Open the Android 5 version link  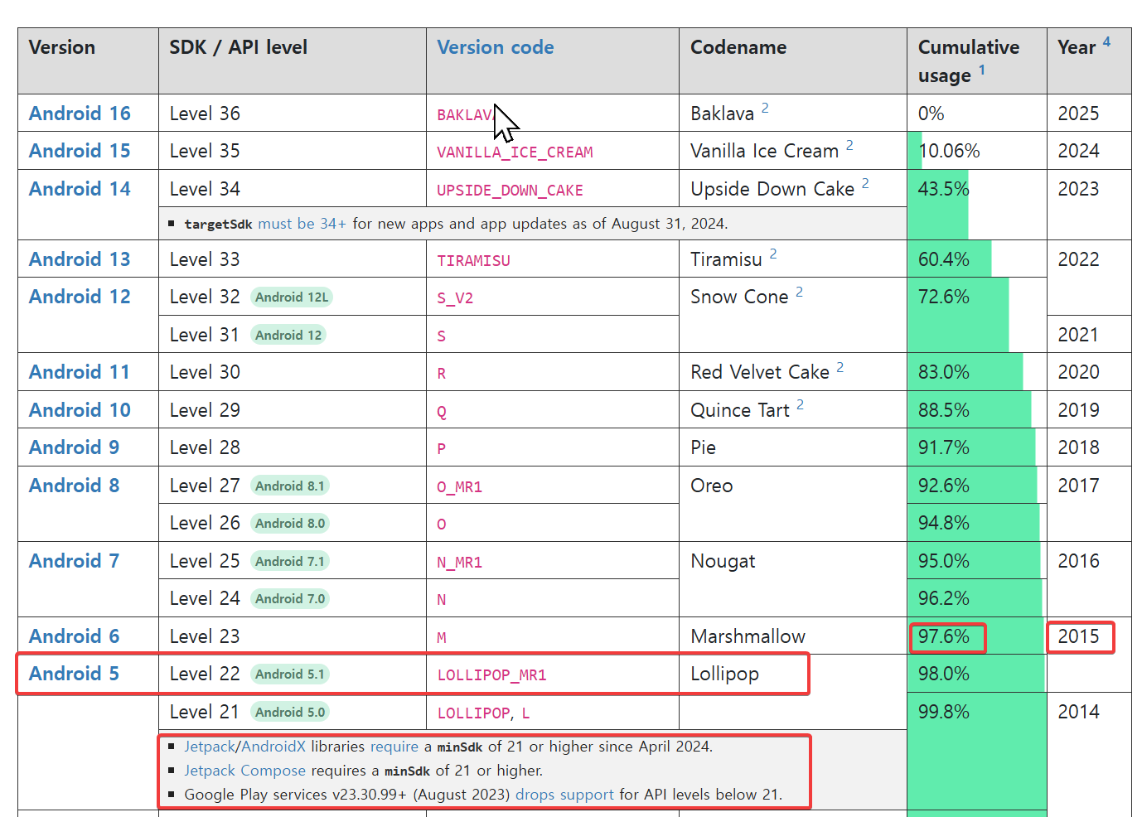(x=74, y=674)
